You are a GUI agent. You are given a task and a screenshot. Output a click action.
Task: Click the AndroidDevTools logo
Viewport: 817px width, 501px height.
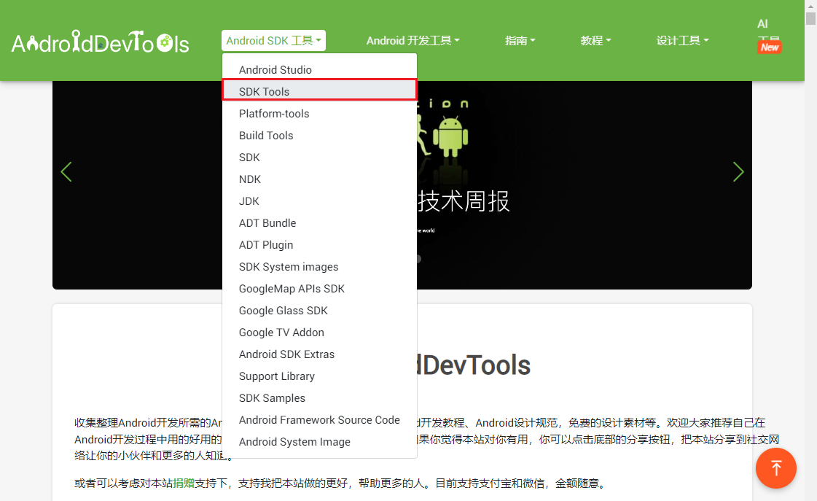pyautogui.click(x=100, y=42)
